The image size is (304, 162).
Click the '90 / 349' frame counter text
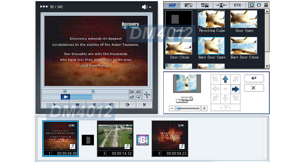pyautogui.click(x=56, y=7)
